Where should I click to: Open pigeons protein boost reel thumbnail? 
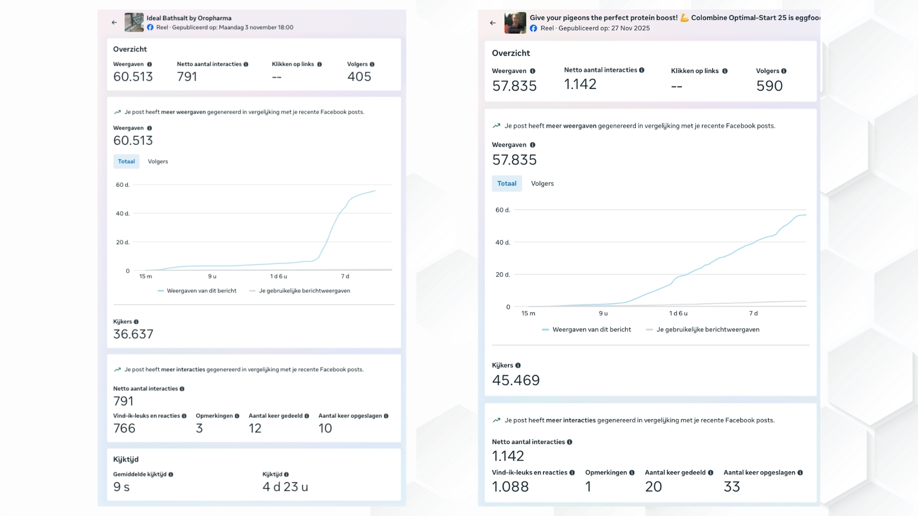tap(515, 23)
